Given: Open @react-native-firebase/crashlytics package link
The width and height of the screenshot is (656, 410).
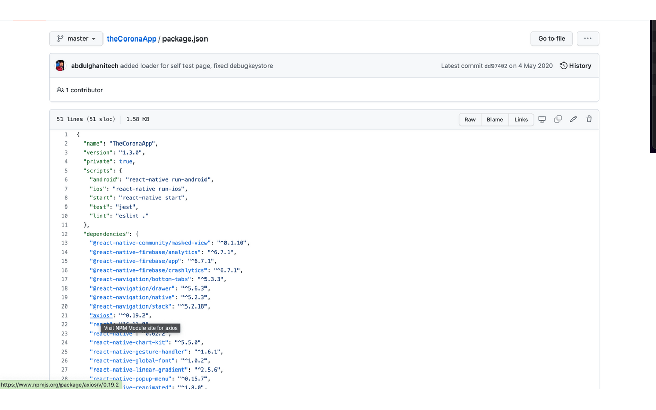Looking at the screenshot, I should click(149, 270).
